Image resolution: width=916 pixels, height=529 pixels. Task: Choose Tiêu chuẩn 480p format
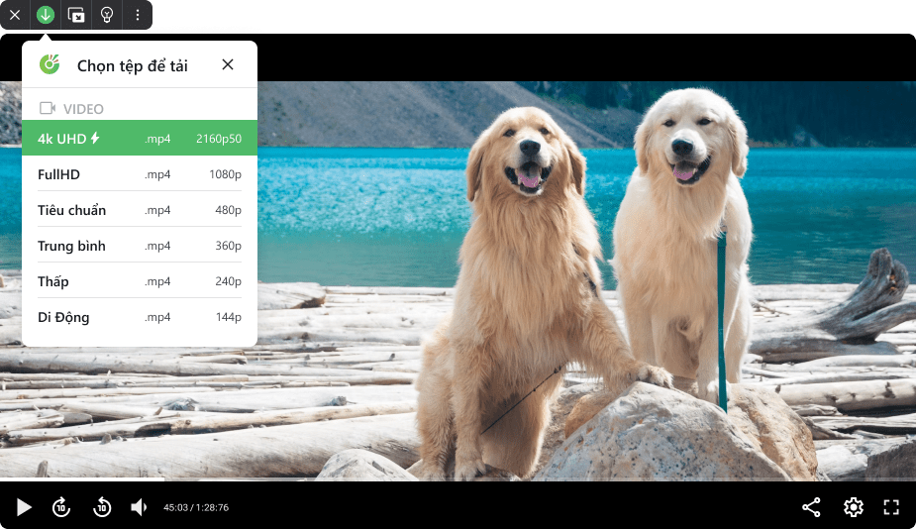139,210
